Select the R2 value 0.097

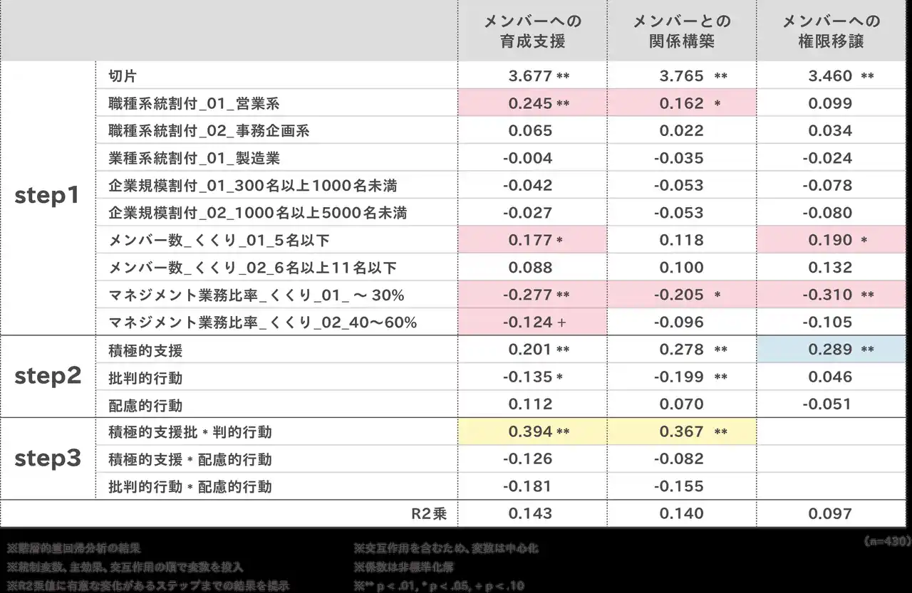point(831,514)
